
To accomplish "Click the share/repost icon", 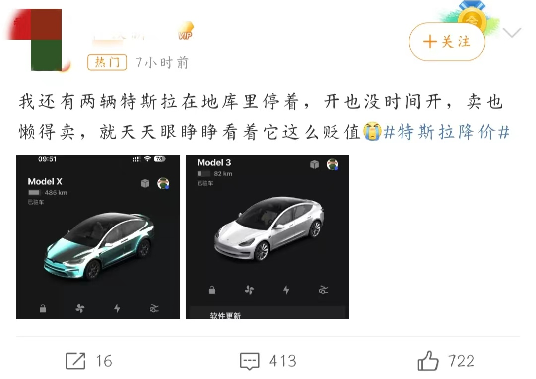I will point(75,361).
